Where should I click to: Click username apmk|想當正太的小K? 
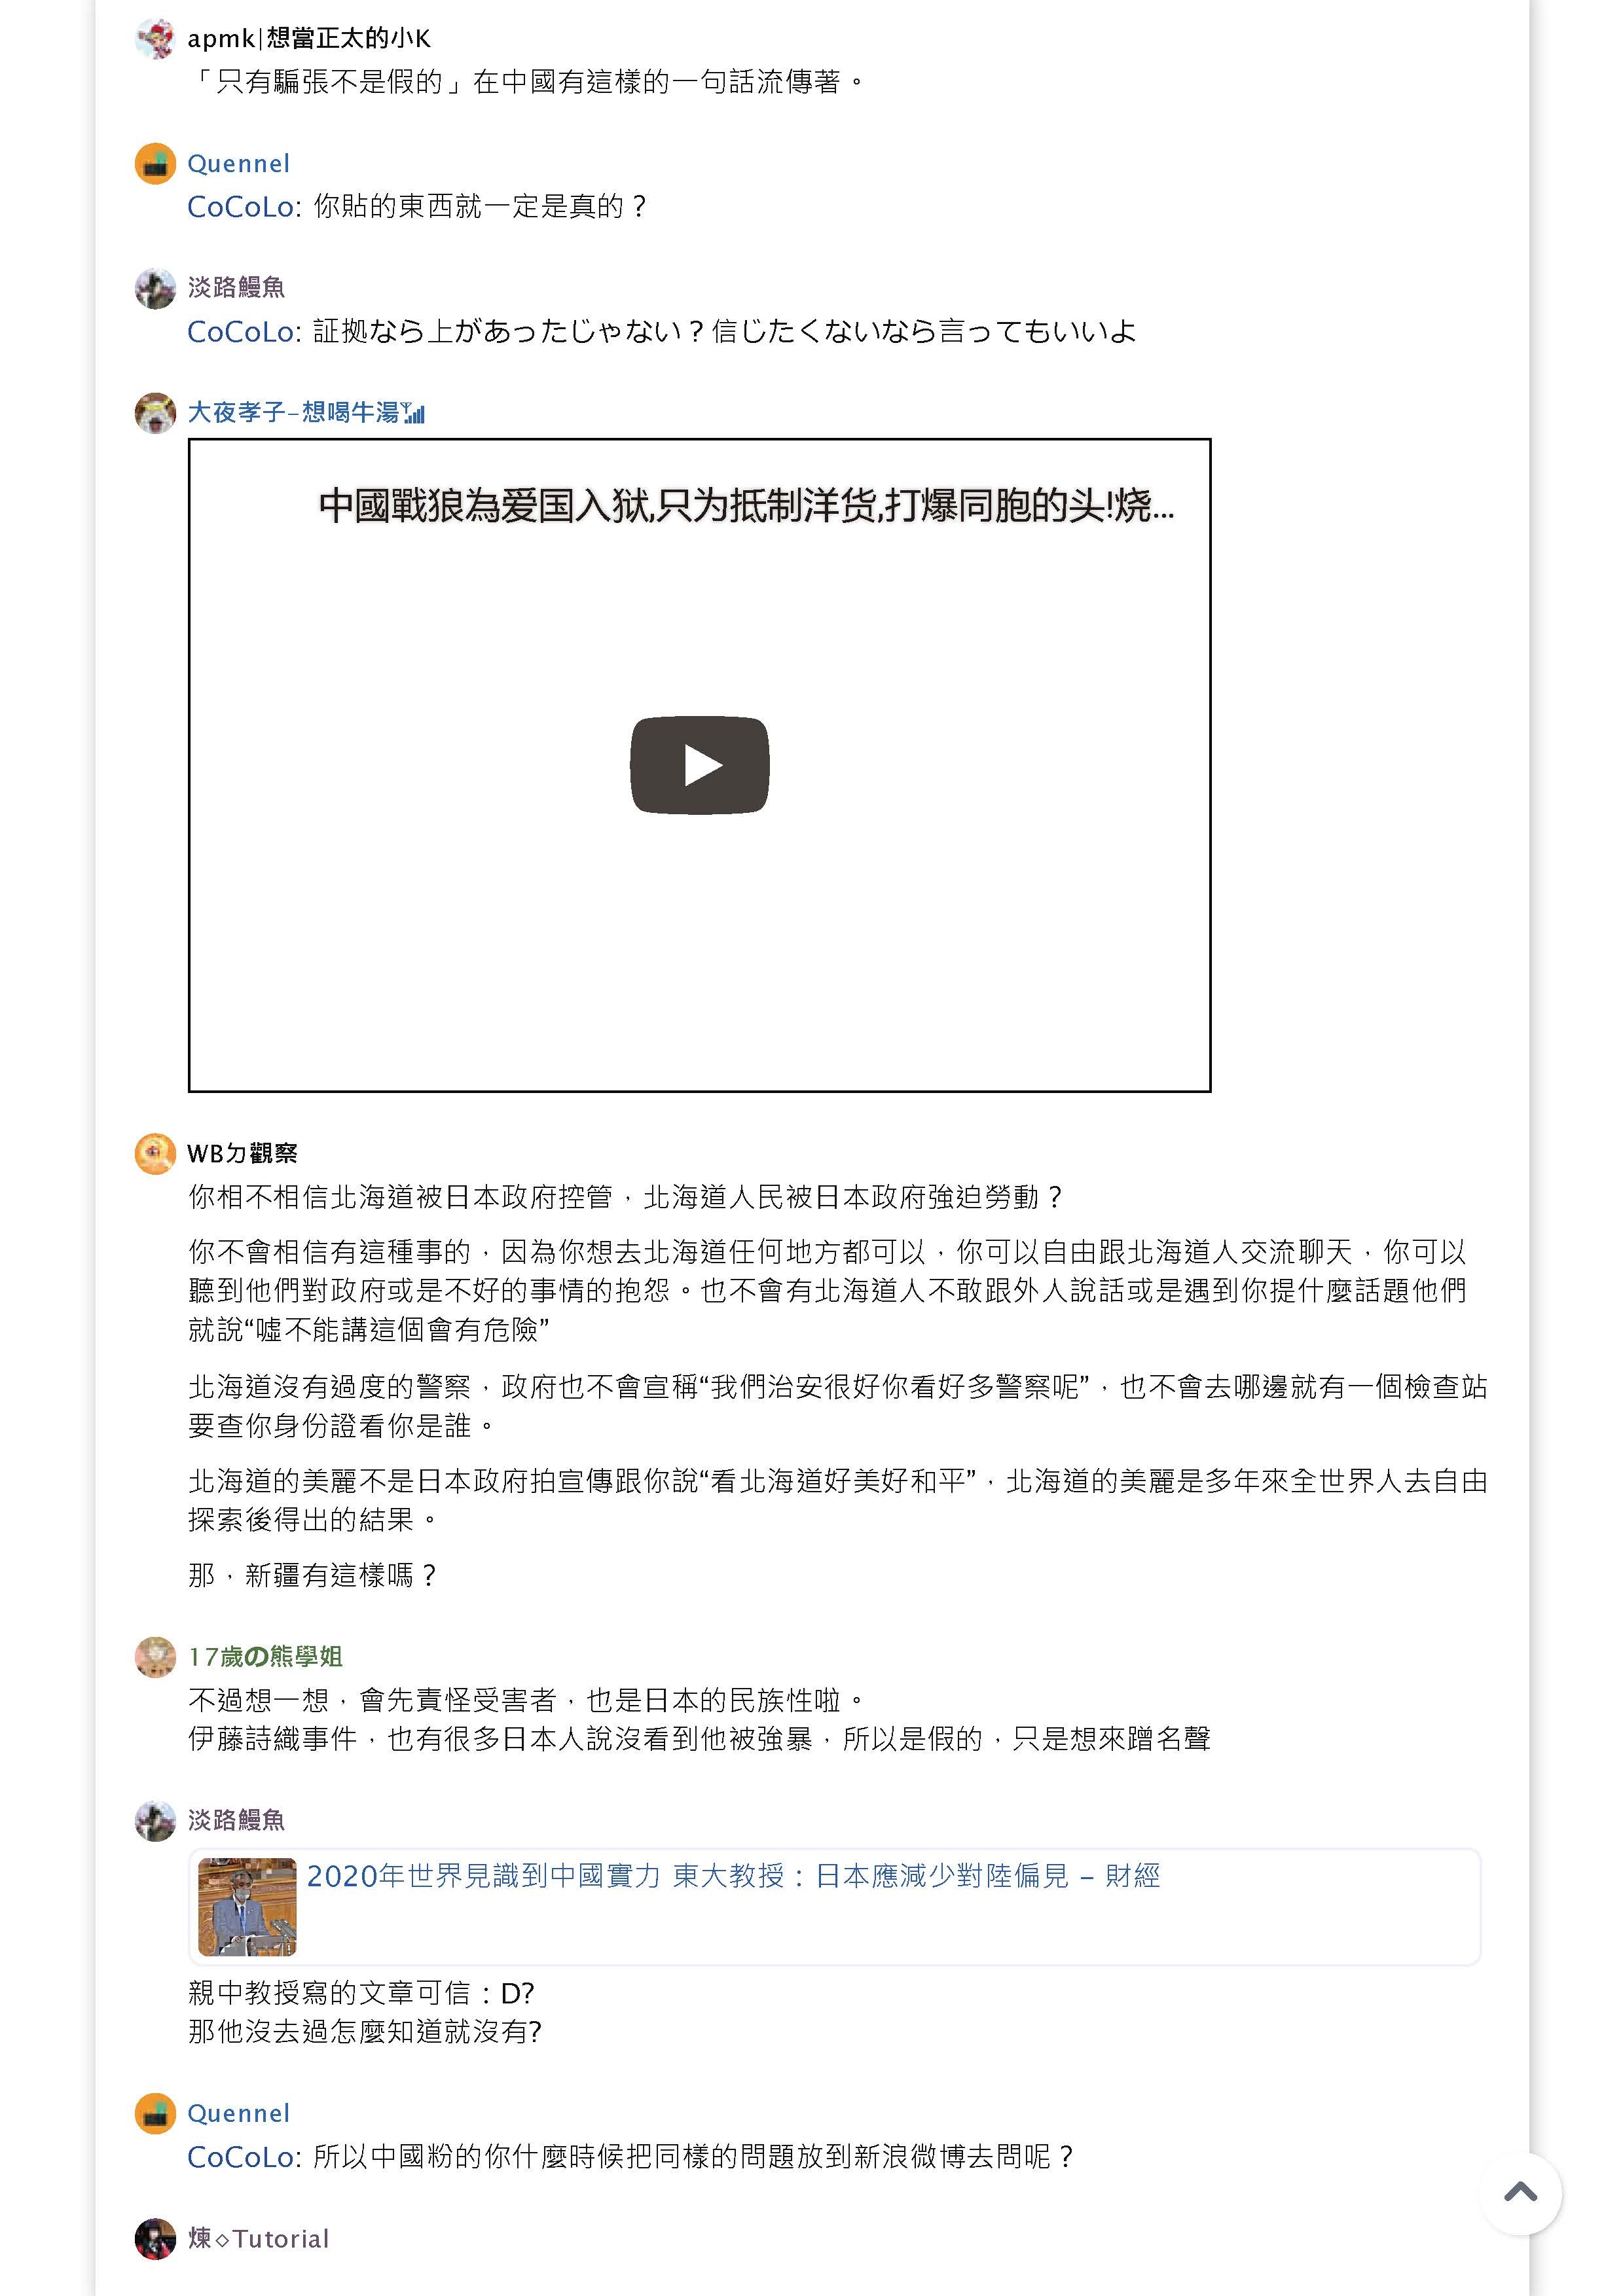coord(309,39)
